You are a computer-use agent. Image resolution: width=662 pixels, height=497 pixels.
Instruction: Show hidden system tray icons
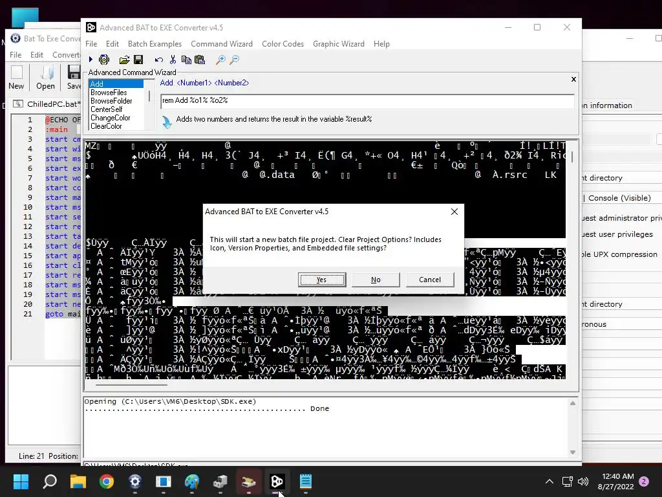[x=550, y=481]
